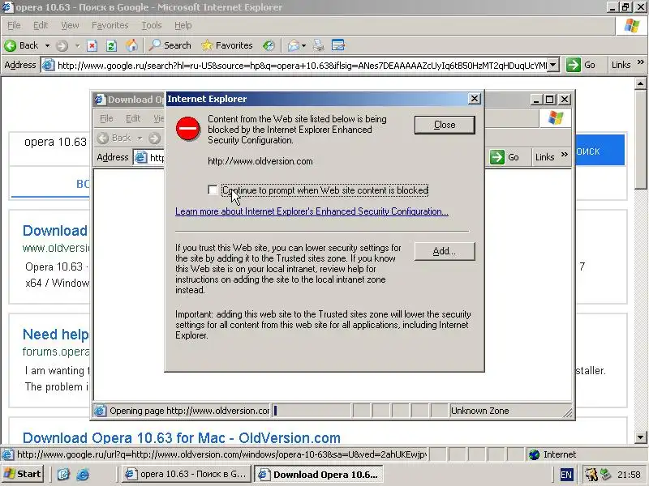
Task: Click the Close button in dialog
Action: coord(445,125)
